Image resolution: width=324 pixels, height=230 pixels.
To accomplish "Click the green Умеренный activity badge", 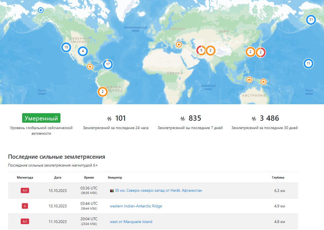I will [x=41, y=118].
